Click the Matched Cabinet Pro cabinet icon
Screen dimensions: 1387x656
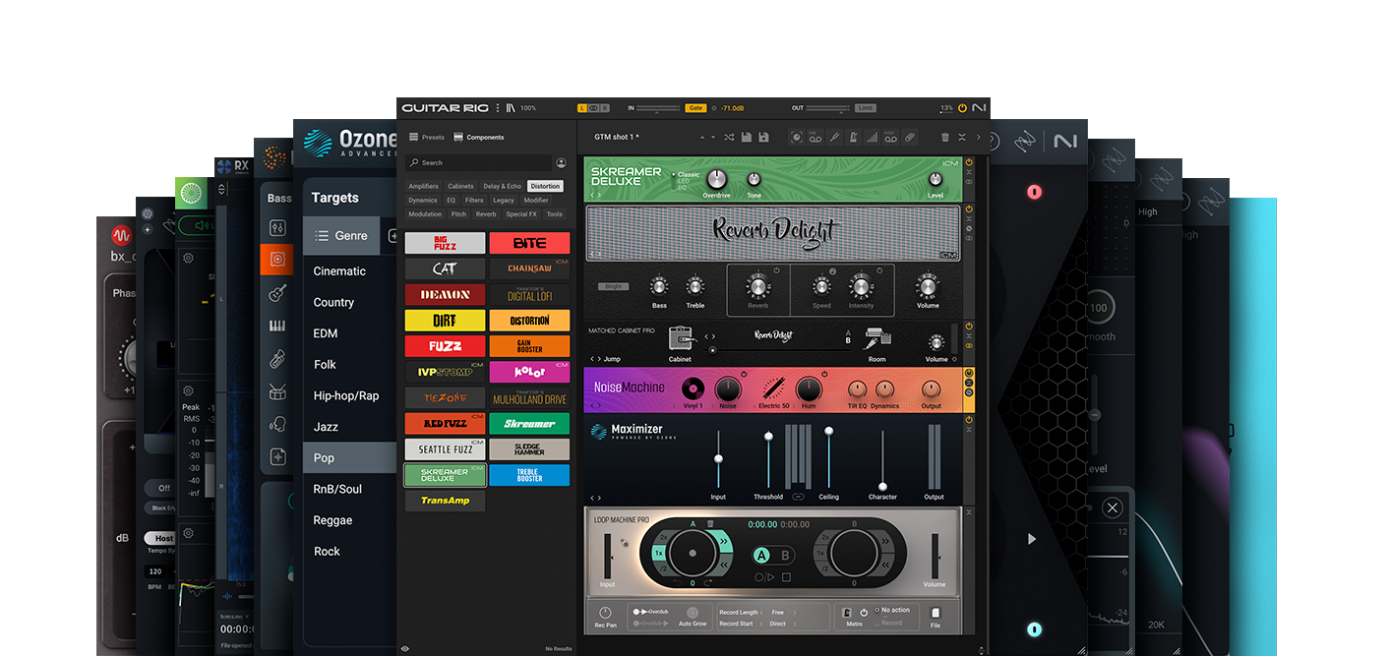(x=680, y=338)
